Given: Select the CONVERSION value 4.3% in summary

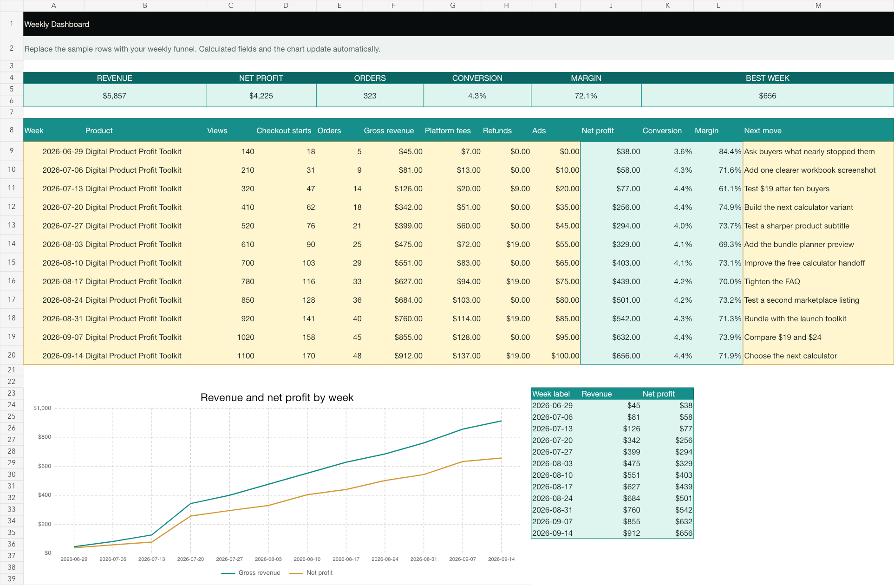Looking at the screenshot, I should [477, 96].
